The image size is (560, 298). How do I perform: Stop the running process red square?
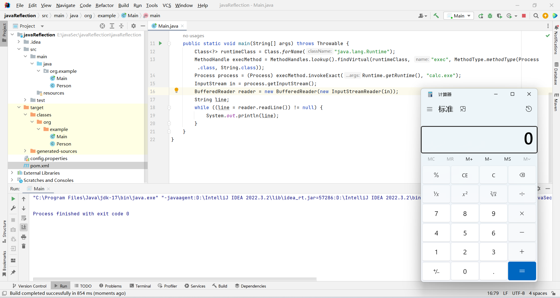[524, 16]
